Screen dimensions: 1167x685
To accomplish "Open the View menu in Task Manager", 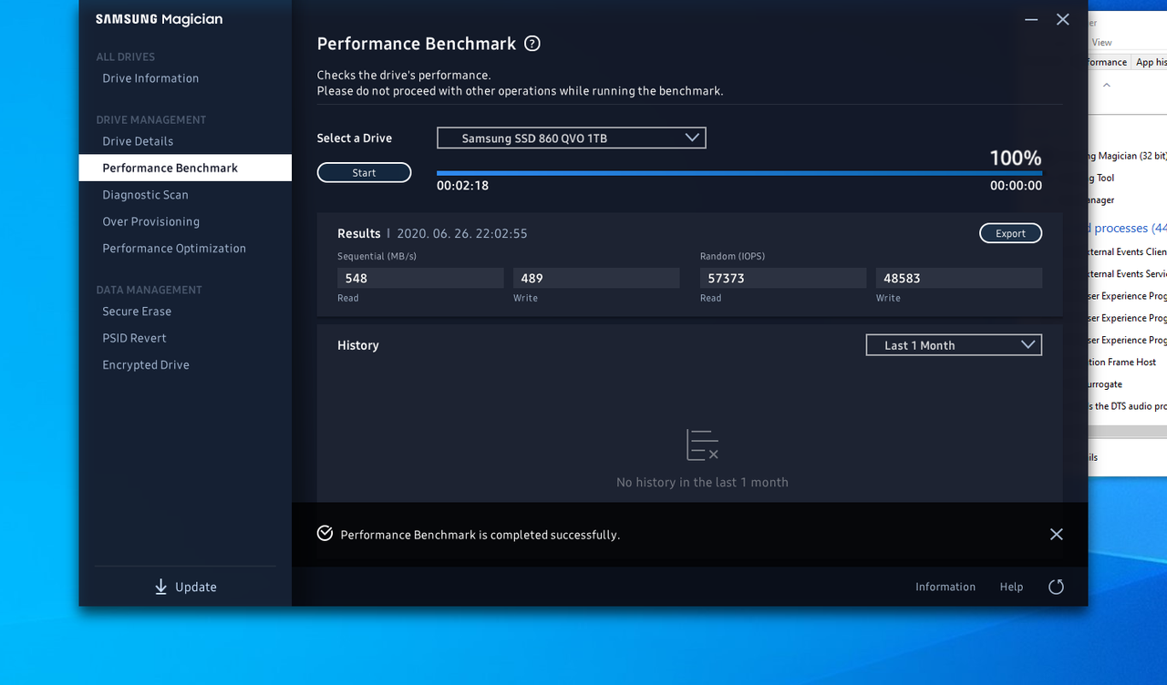I will pyautogui.click(x=1102, y=43).
